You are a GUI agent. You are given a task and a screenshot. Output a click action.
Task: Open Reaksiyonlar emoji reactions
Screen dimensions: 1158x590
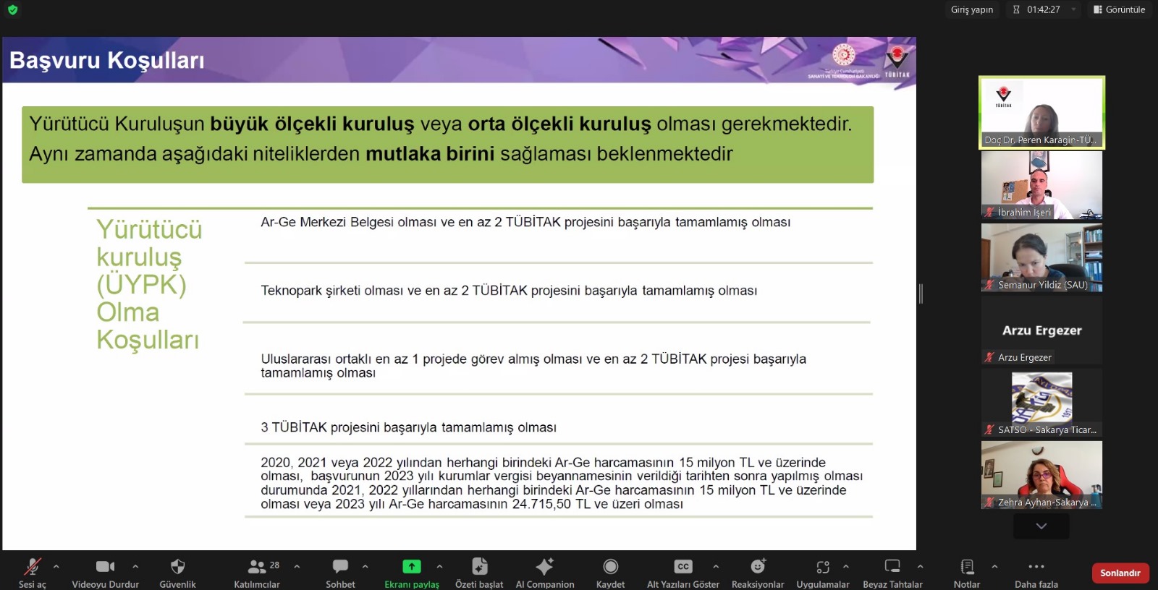tap(757, 567)
